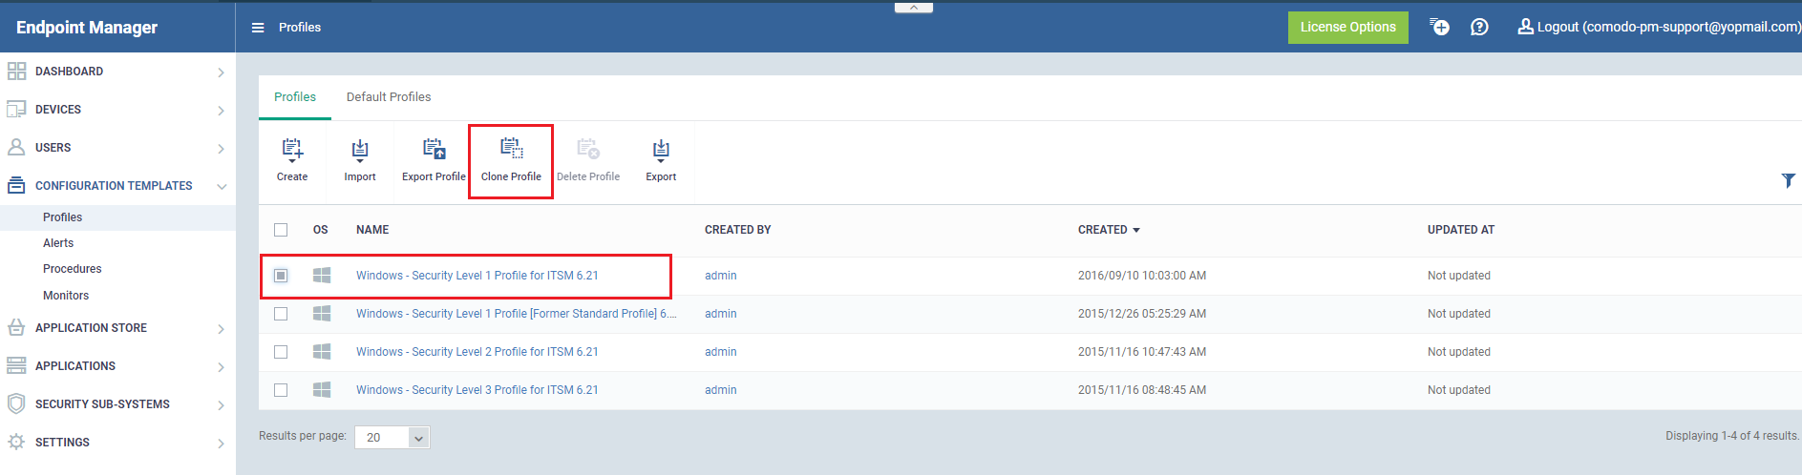Click the add-new plus icon in header

tap(1439, 27)
